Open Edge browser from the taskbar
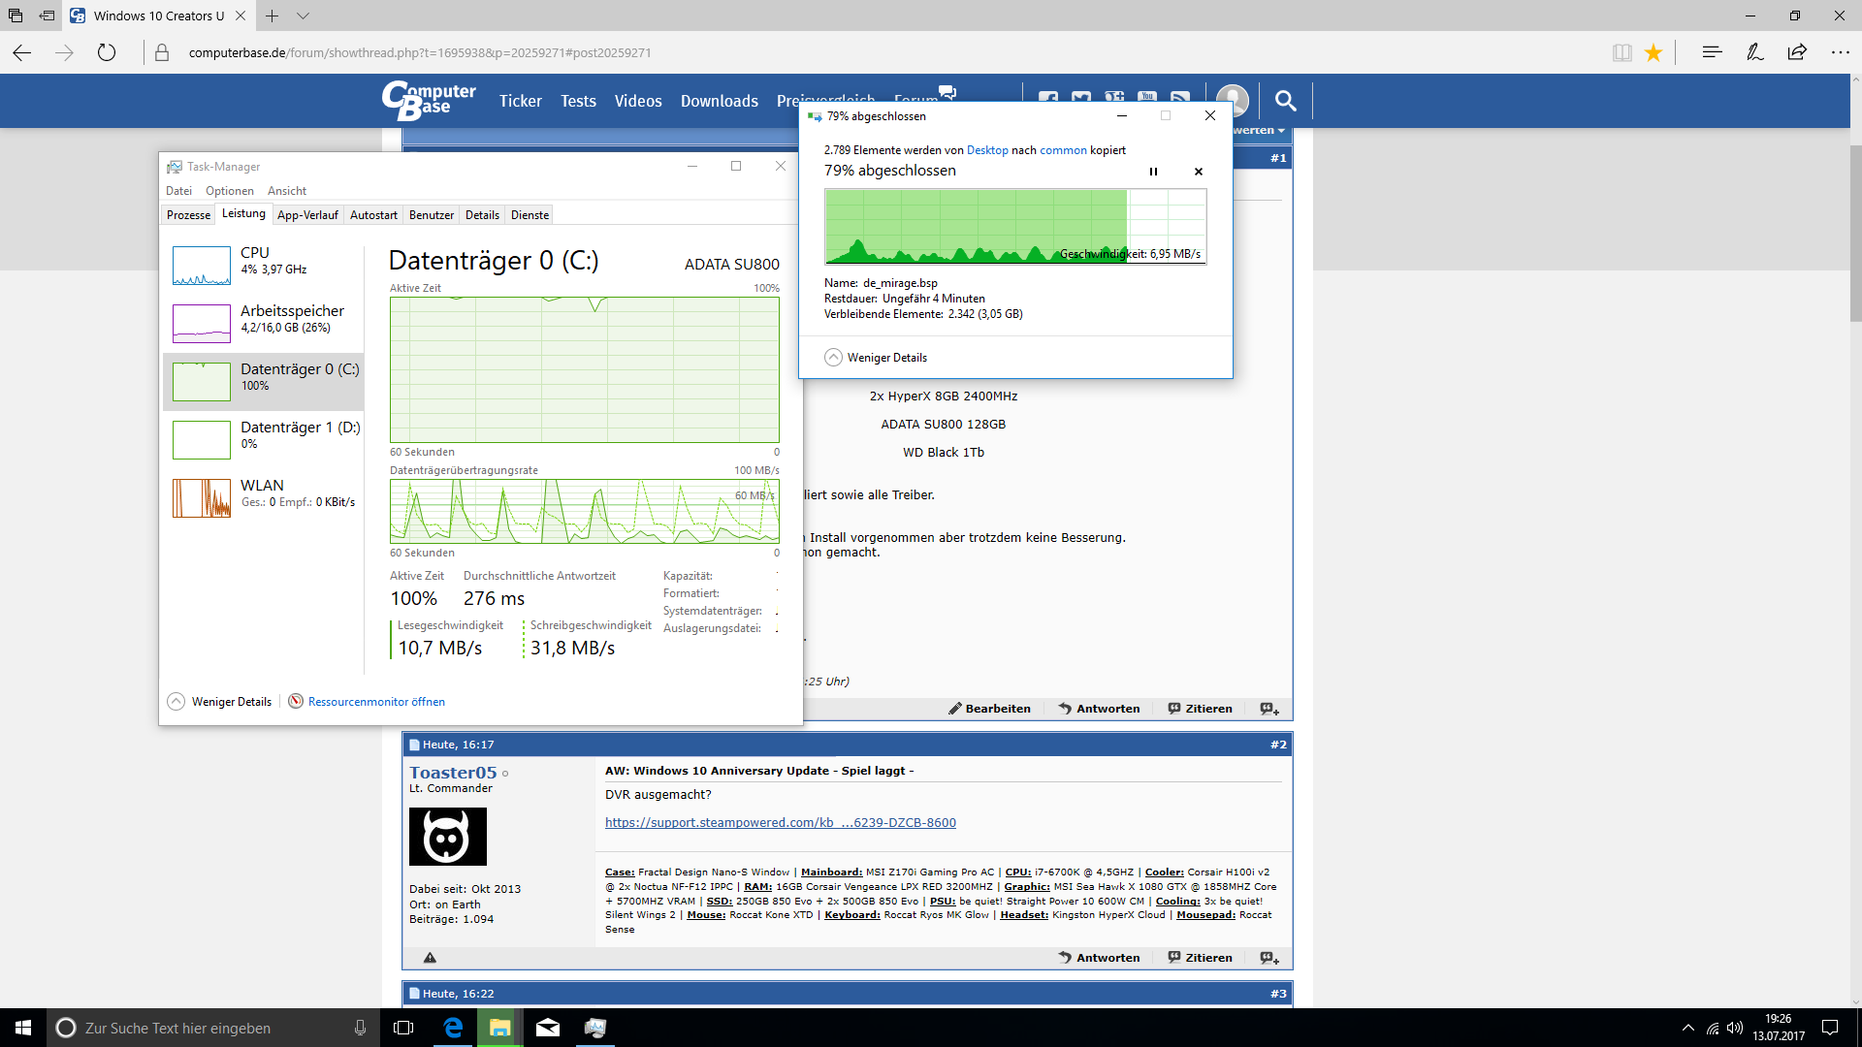The image size is (1862, 1047). (x=453, y=1028)
